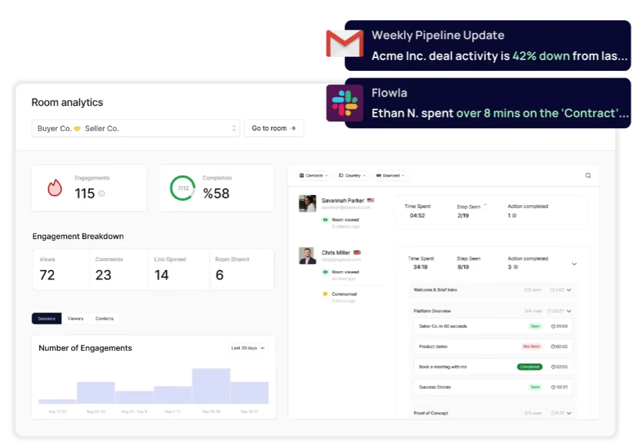The width and height of the screenshot is (632, 446).
Task: Collapse Chris Miller's details chevron
Action: click(x=574, y=264)
